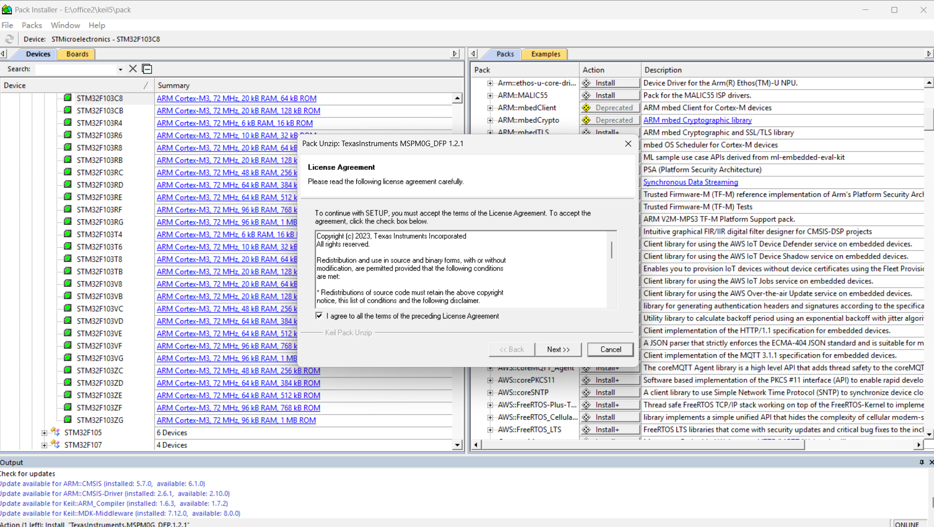This screenshot has width=934, height=527.
Task: Open the Help menu
Action: (97, 25)
